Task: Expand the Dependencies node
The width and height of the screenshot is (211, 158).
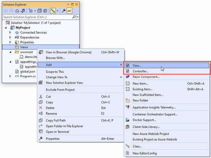Action: (x=10, y=37)
